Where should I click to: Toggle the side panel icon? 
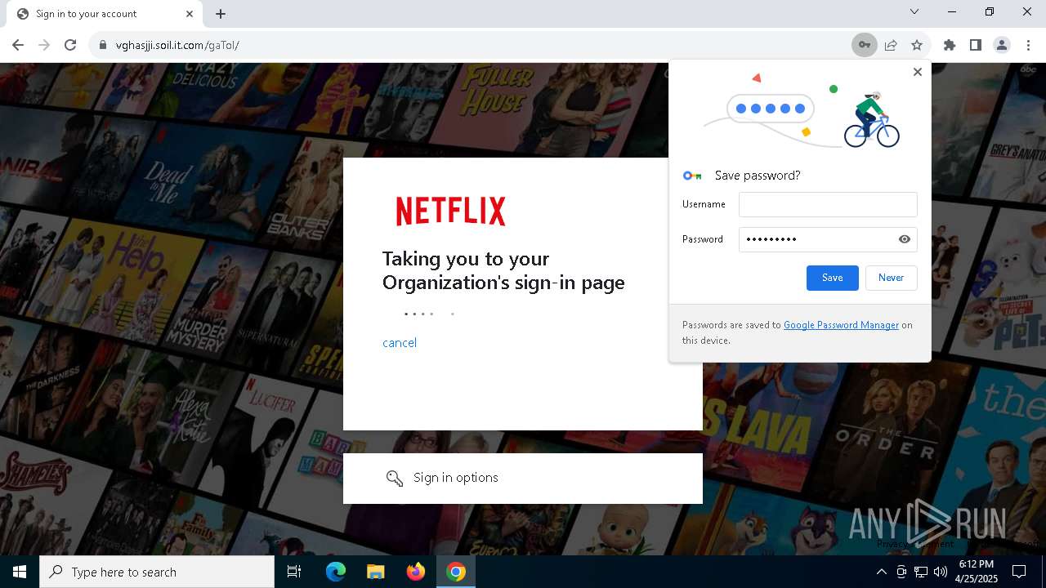coord(976,45)
